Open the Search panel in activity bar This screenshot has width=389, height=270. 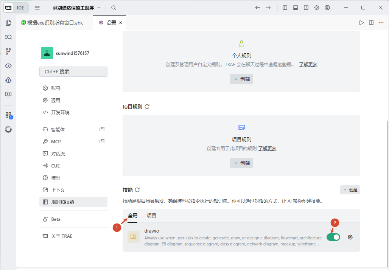[x=8, y=37]
